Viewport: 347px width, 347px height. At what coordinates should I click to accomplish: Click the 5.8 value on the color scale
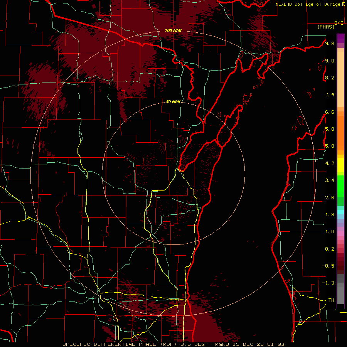[x=330, y=129]
